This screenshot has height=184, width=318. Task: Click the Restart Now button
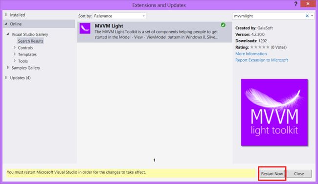[x=272, y=174]
